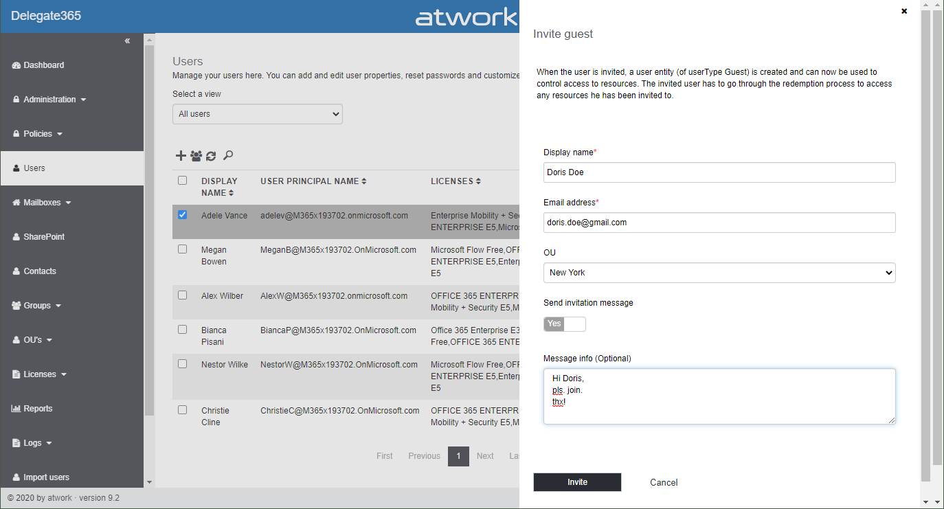
Task: Go to the First page of users
Action: coord(385,456)
